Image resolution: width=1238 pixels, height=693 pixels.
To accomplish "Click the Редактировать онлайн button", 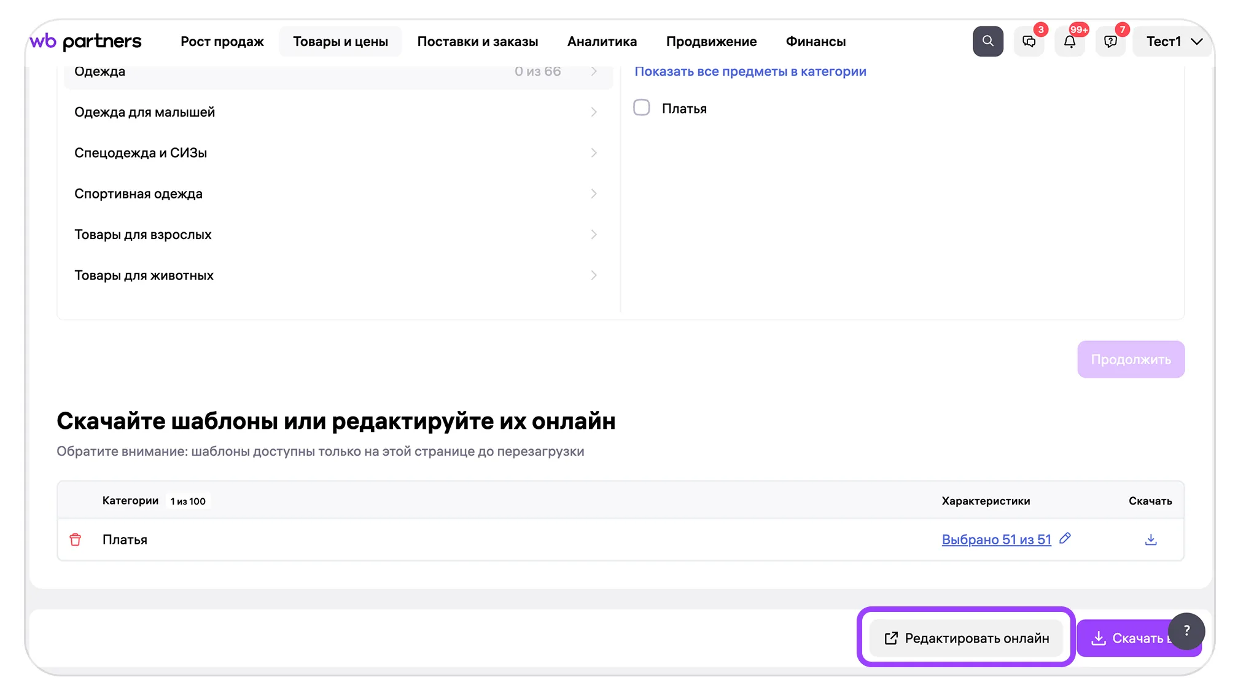I will (966, 638).
